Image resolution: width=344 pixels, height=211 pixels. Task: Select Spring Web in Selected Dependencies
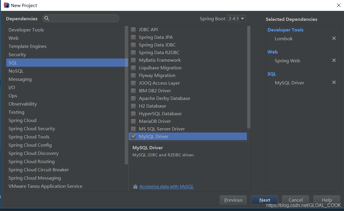(x=288, y=61)
